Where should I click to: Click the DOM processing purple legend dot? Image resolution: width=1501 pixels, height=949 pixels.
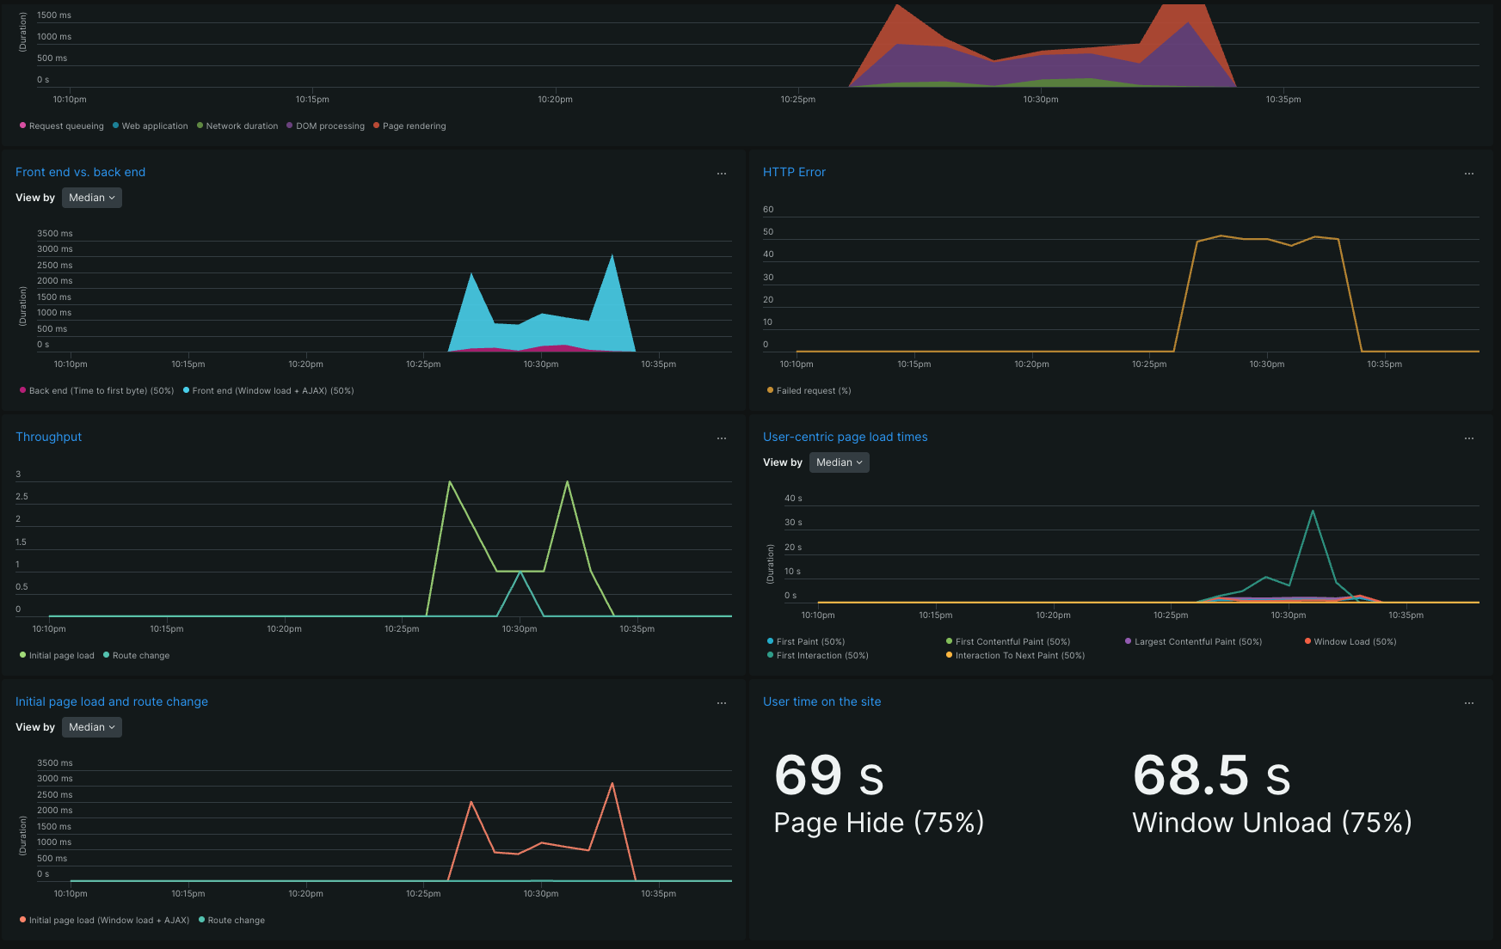(290, 126)
